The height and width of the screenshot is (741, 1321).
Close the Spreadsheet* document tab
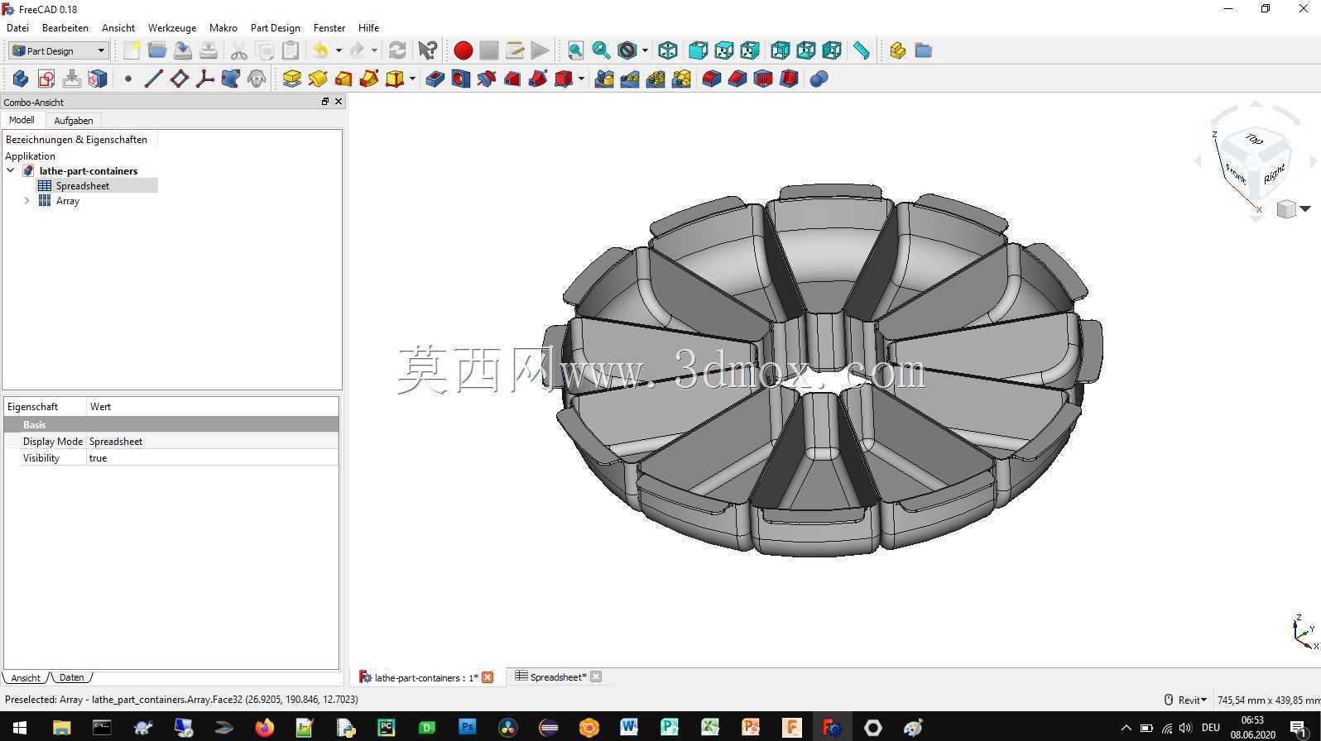coord(596,676)
